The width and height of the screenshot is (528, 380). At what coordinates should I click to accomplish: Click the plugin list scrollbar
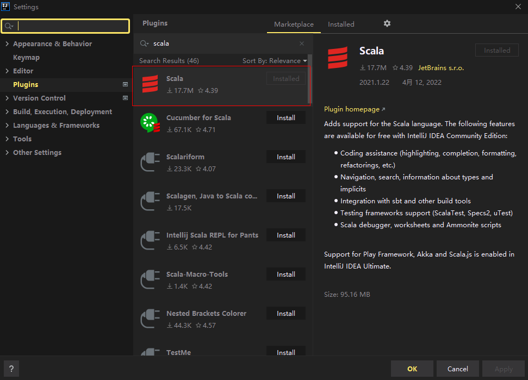[309, 79]
